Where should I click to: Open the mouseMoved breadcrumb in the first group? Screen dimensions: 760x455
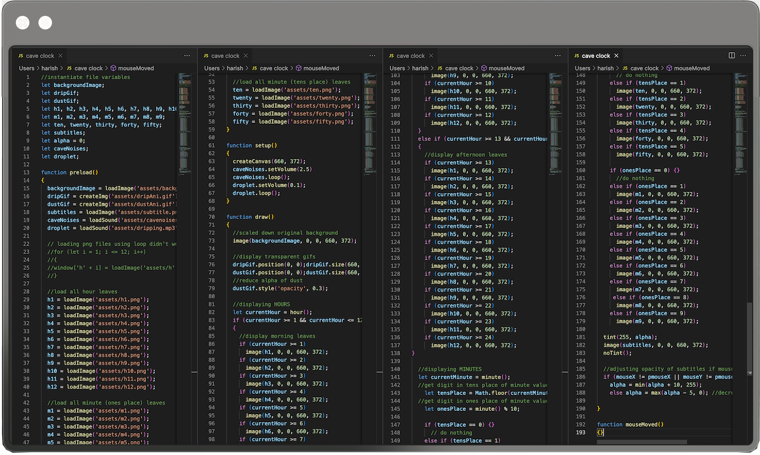tap(131, 68)
